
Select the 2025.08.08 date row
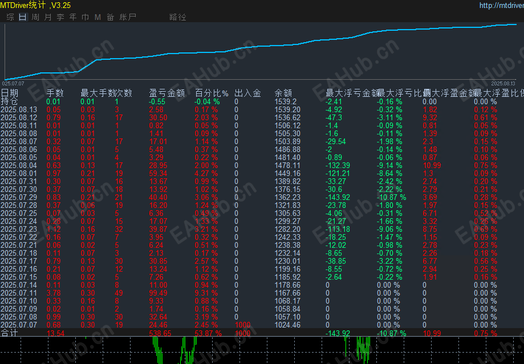(x=19, y=133)
